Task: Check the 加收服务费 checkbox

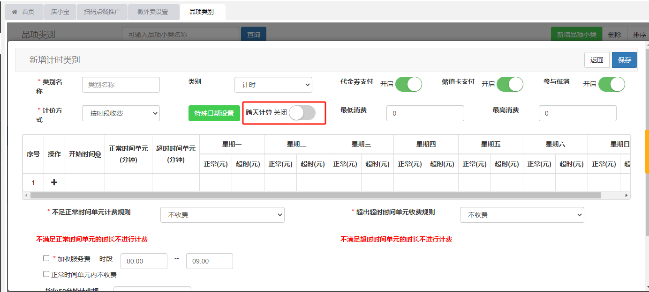Action: coord(46,258)
